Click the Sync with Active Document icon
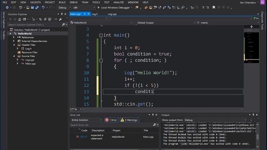 coord(40,20)
